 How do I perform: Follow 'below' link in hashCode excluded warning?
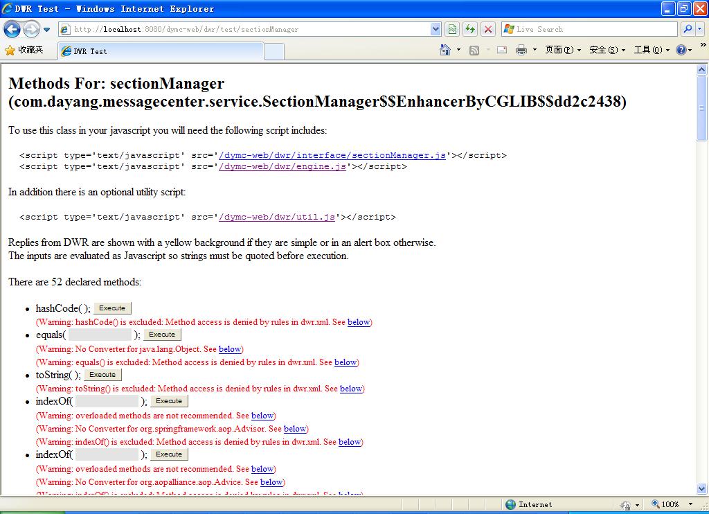coord(359,322)
